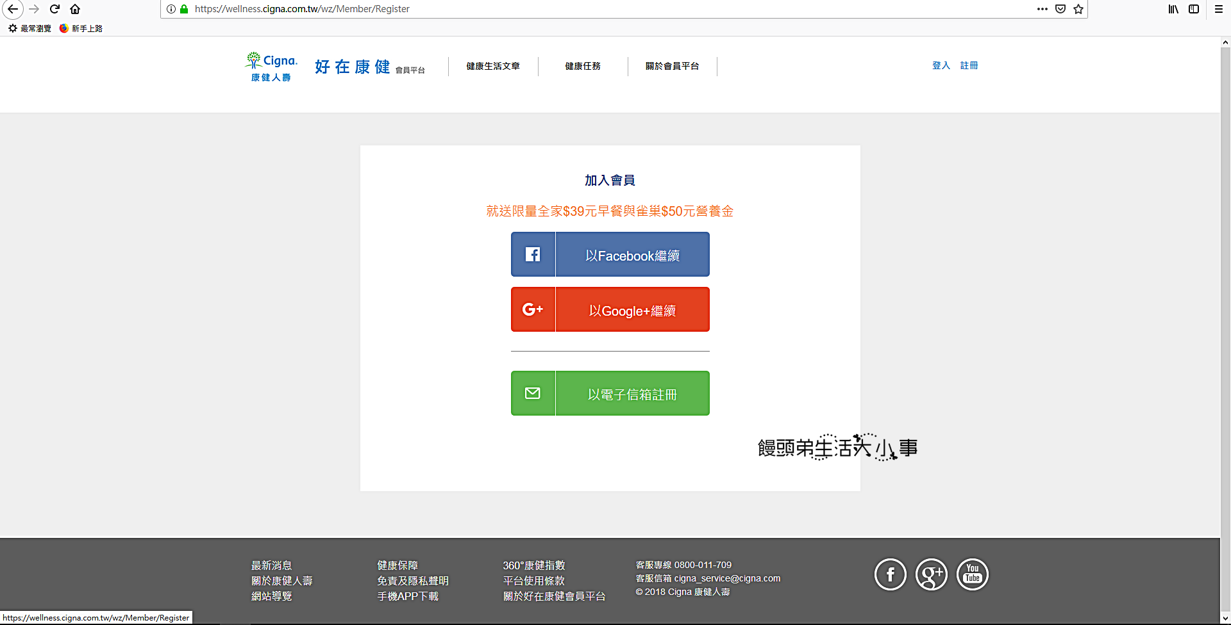
Task: Click the green padlock security icon
Action: click(184, 9)
